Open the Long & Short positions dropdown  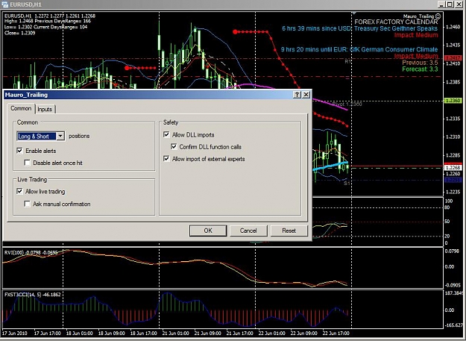click(60, 136)
